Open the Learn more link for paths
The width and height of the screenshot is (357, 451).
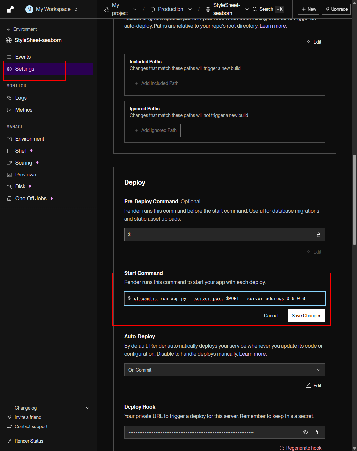(x=273, y=26)
